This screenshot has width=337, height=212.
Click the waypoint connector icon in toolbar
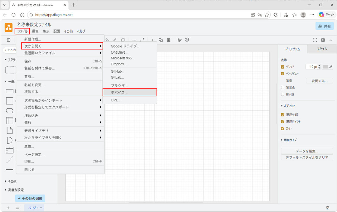[142, 40]
